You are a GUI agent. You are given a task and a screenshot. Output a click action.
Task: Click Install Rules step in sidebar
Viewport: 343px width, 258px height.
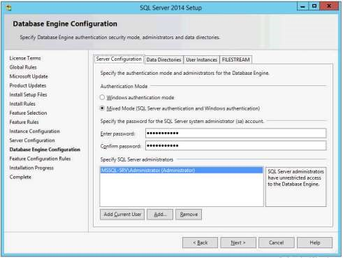(22, 103)
